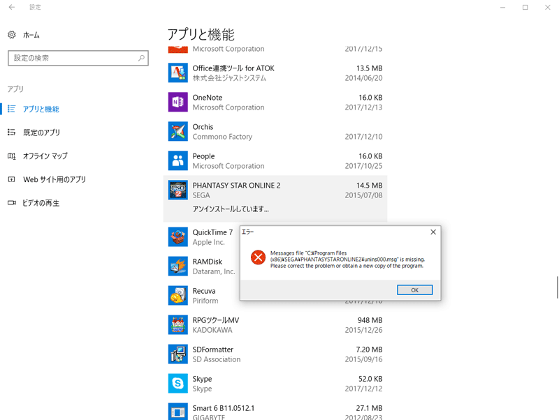
Task: Click Office連携ツール for ATOK name
Action: tap(233, 68)
